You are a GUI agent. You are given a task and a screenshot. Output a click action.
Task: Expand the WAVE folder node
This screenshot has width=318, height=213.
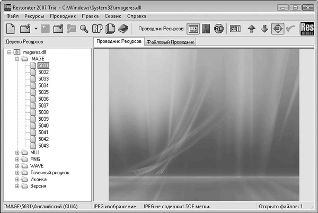click(17, 166)
